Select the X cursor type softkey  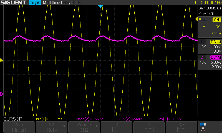[x=117, y=127]
